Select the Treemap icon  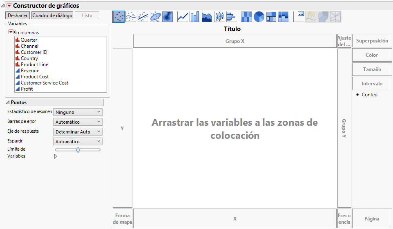click(271, 16)
